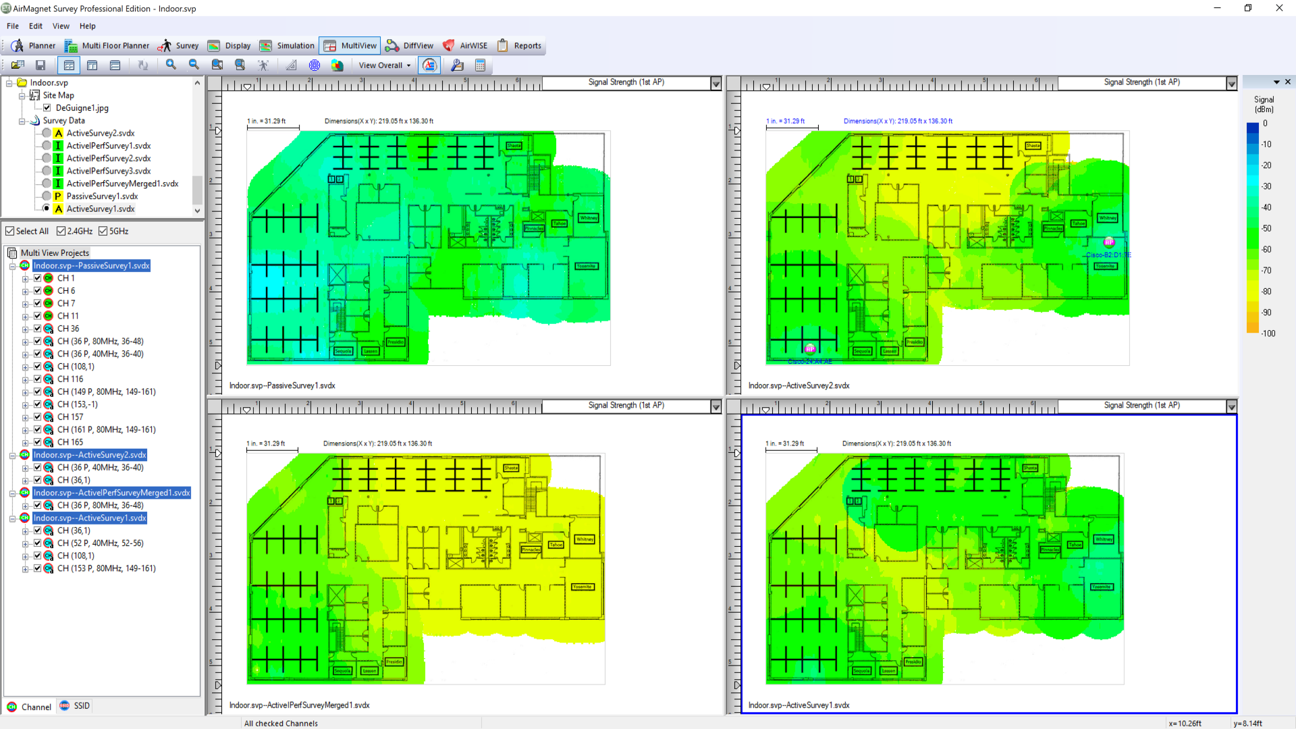Viewport: 1296px width, 729px height.
Task: Select the stacked rows layout icon
Action: [x=115, y=65]
